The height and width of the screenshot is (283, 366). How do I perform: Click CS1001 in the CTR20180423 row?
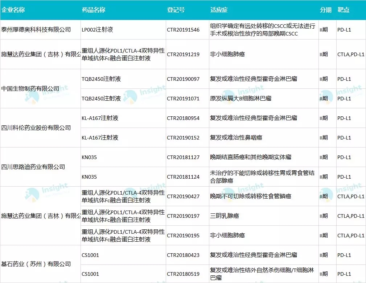90,255
